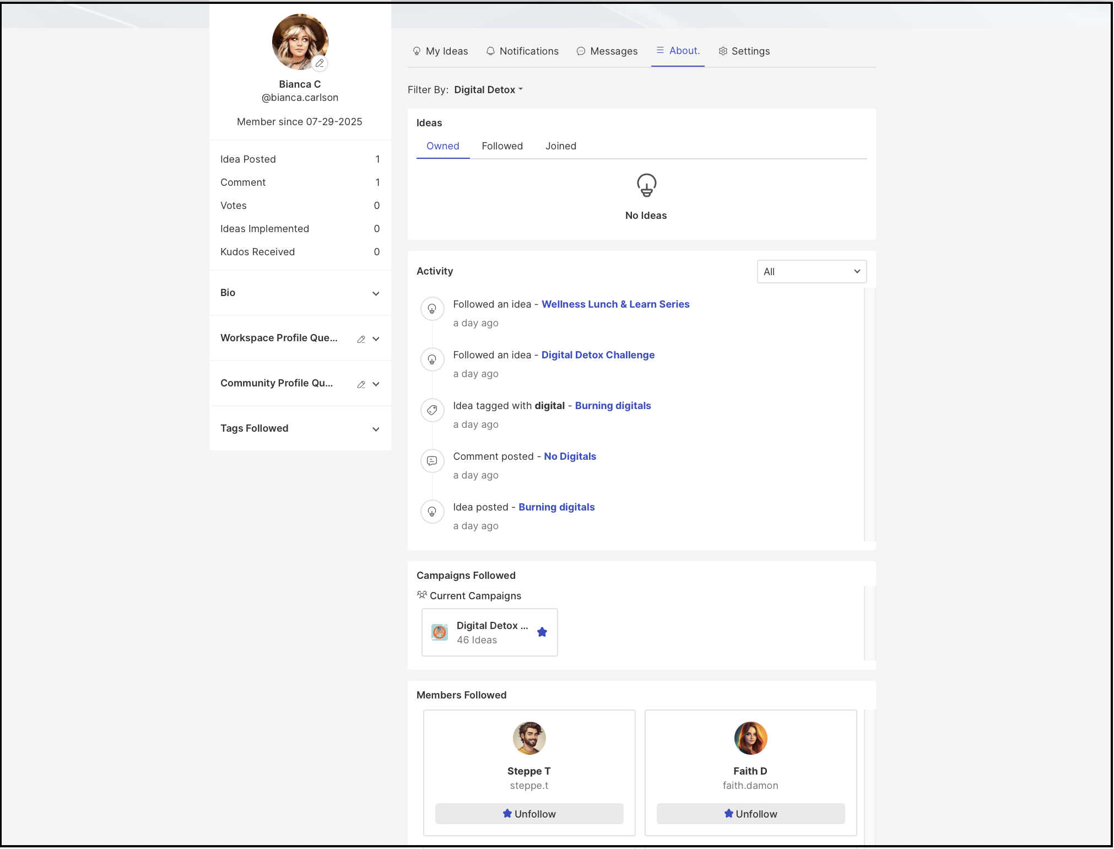Image resolution: width=1114 pixels, height=849 pixels.
Task: Unfollow Faith D
Action: click(x=751, y=814)
